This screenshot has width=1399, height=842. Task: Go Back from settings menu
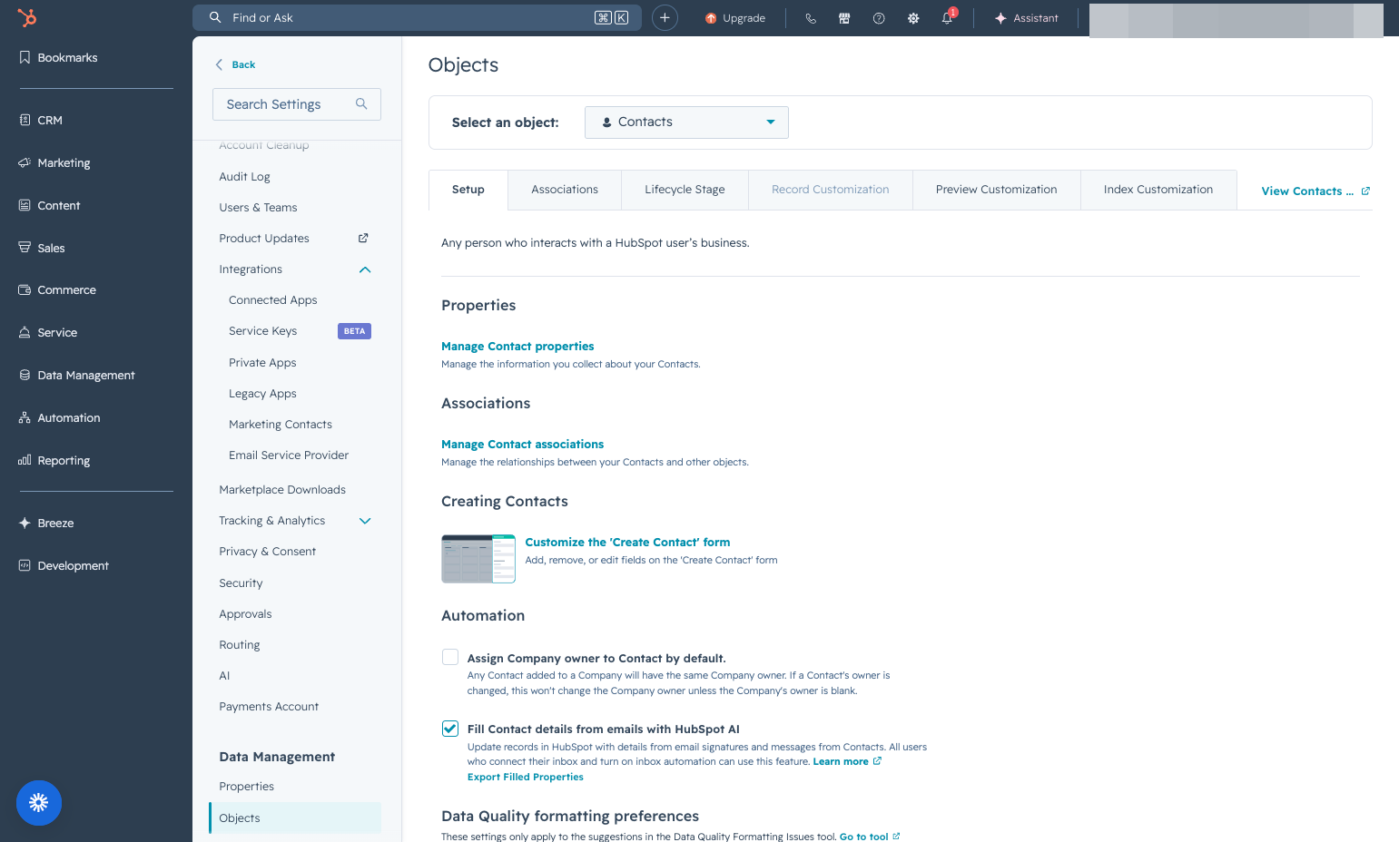pyautogui.click(x=235, y=64)
